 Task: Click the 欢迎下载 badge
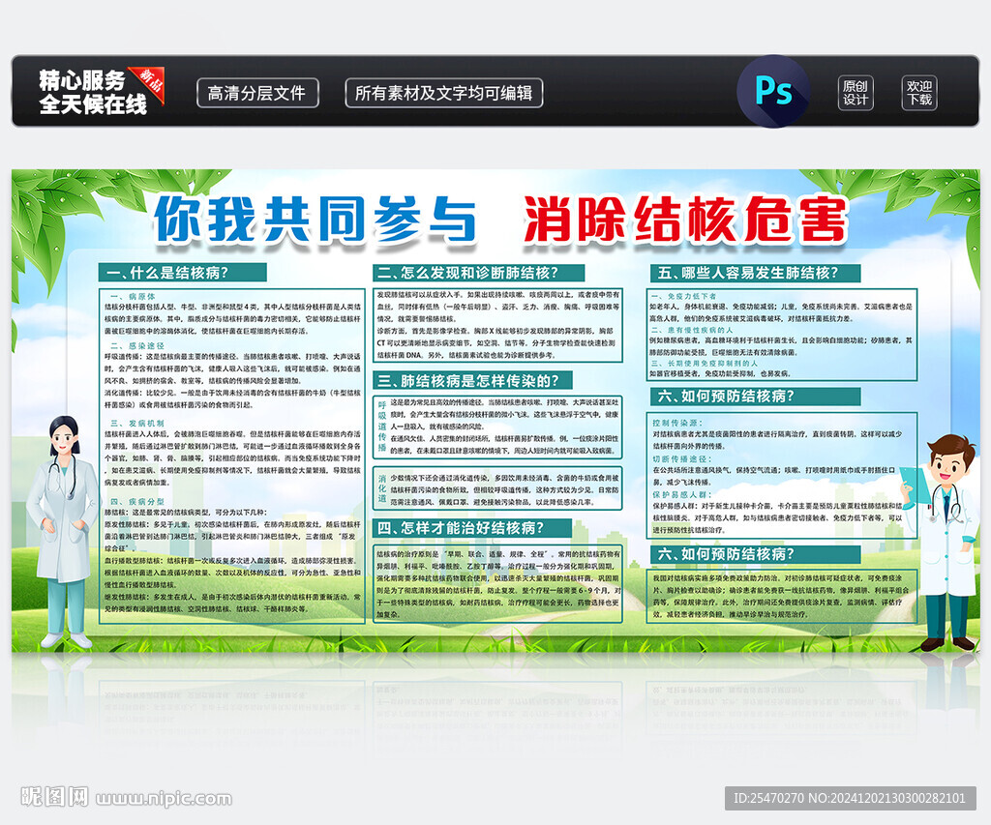tap(919, 93)
